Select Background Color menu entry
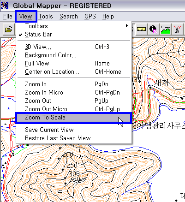185x202 pixels. coord(74,55)
